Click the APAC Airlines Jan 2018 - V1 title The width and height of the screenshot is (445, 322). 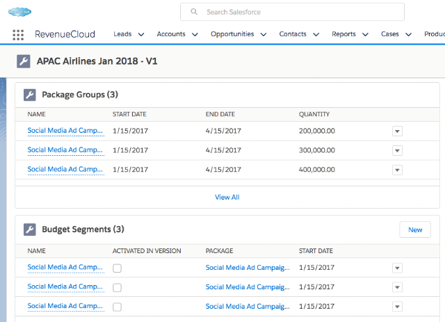[x=97, y=61]
